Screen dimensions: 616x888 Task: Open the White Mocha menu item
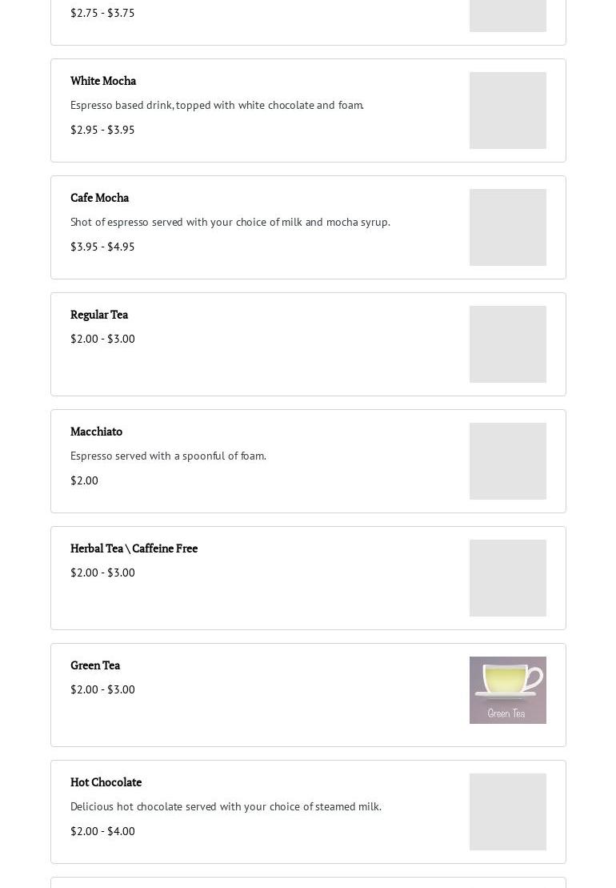pos(103,81)
